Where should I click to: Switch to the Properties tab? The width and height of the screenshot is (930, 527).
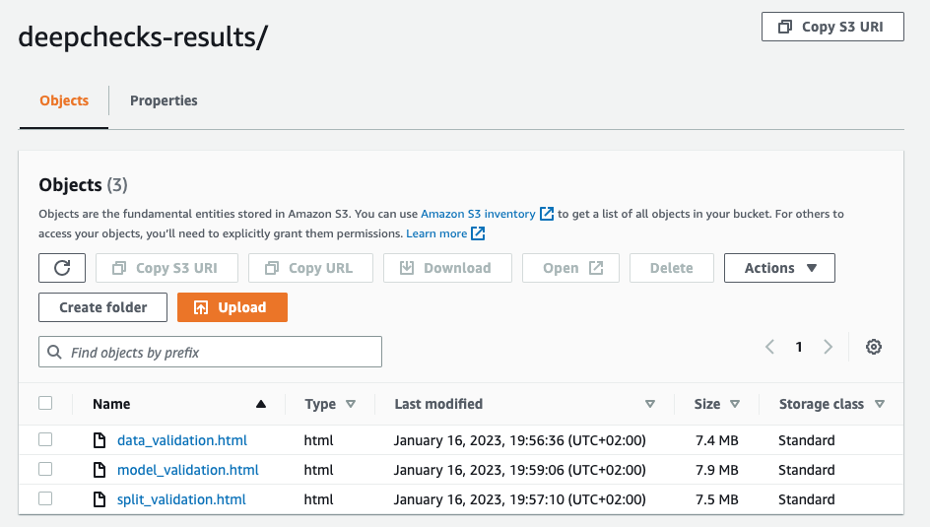[x=164, y=100]
